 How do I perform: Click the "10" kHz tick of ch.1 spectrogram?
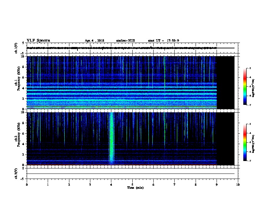pos(23,56)
